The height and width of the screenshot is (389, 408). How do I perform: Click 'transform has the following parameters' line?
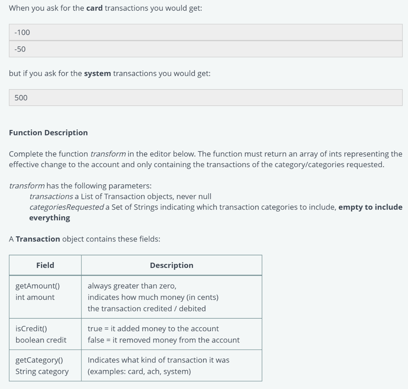click(80, 186)
